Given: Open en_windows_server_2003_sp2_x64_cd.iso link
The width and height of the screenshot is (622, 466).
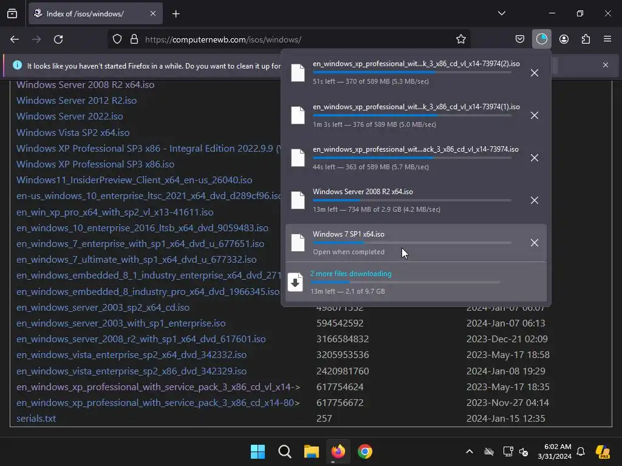Looking at the screenshot, I should [103, 307].
